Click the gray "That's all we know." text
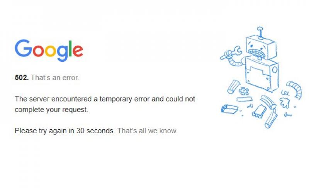This screenshot has width=309, height=193. pyautogui.click(x=148, y=131)
